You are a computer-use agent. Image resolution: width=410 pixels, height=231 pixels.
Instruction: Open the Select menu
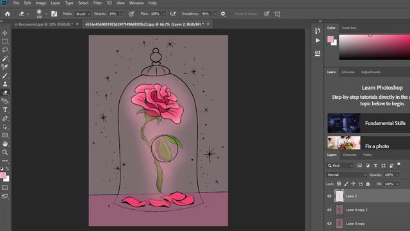click(83, 3)
